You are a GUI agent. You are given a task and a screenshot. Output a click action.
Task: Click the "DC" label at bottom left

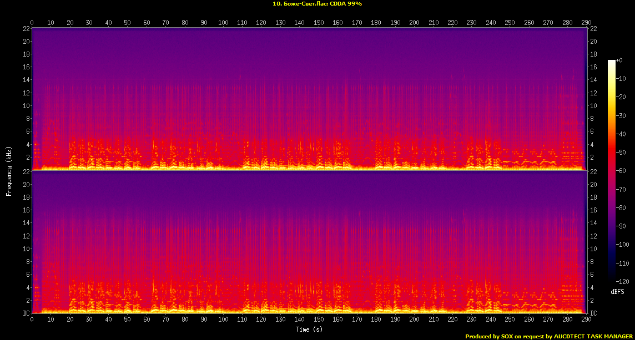coord(26,313)
